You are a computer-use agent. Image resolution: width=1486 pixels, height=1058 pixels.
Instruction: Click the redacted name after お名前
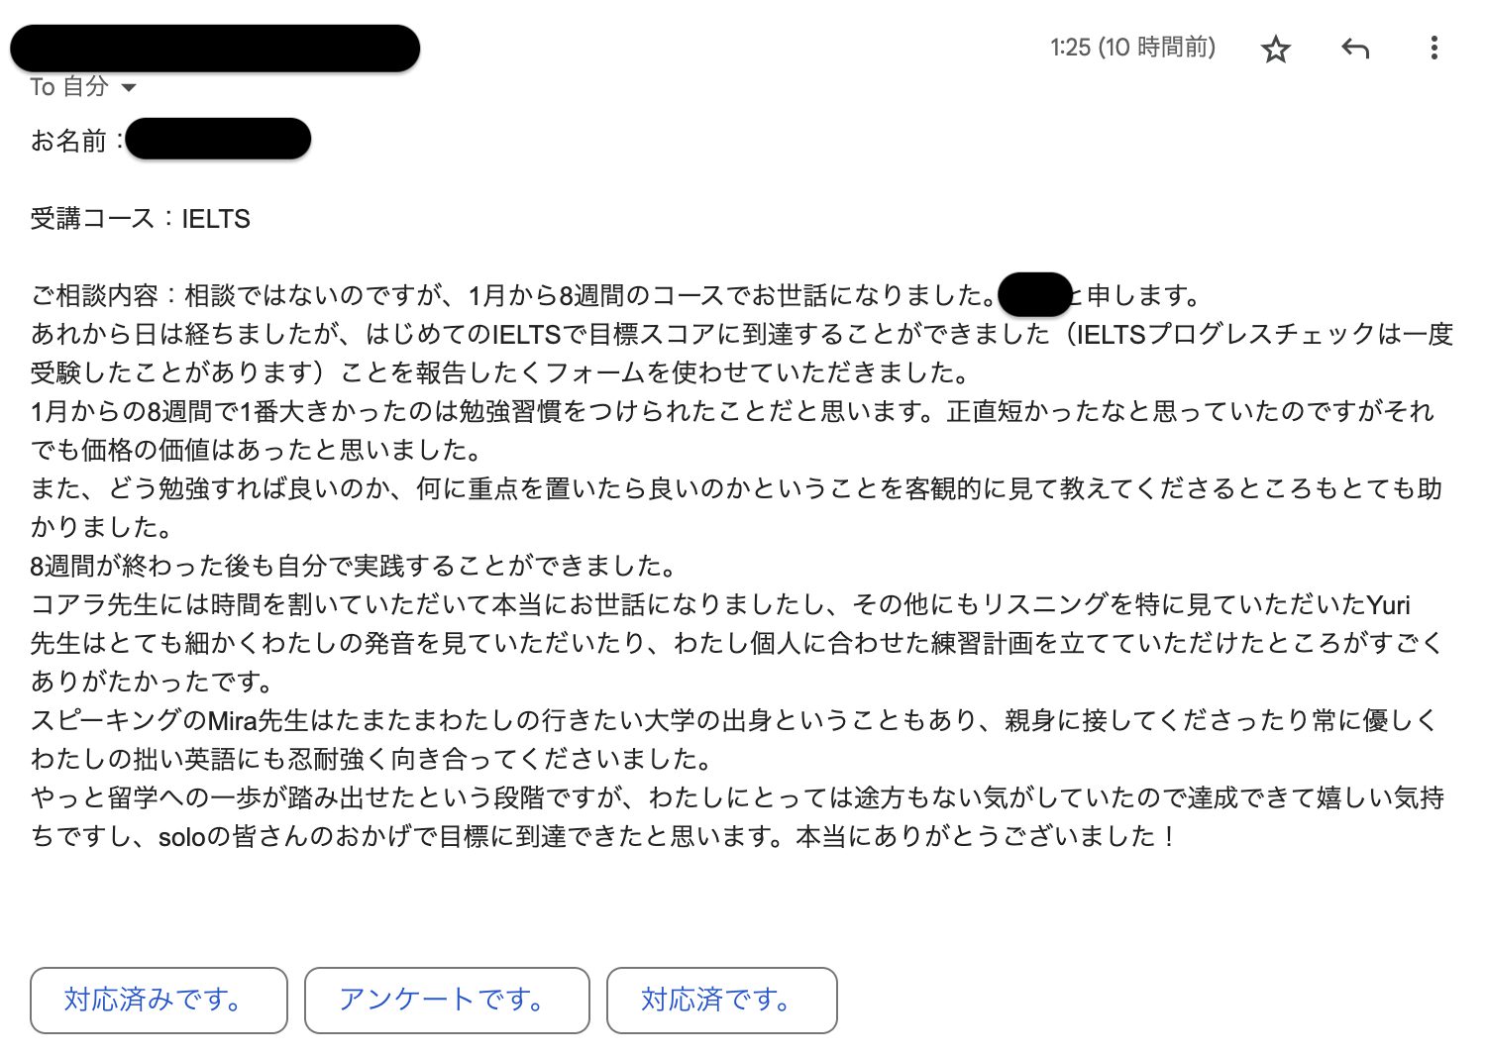coord(218,140)
